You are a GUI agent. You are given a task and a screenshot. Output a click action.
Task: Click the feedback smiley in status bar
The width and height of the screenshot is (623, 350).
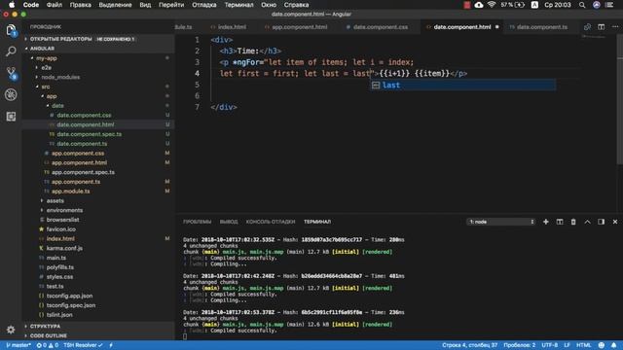pyautogui.click(x=602, y=345)
